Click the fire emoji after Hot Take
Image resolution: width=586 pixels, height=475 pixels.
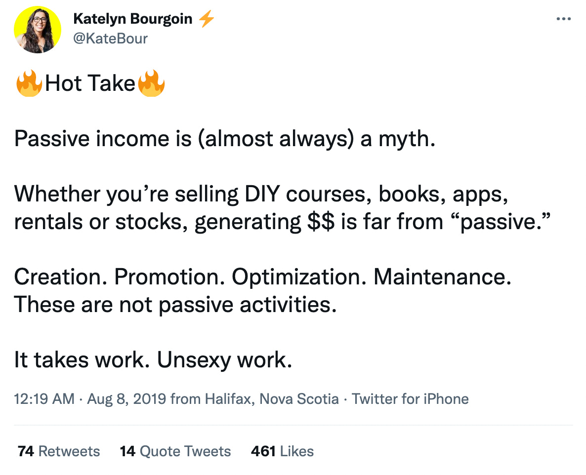(151, 83)
